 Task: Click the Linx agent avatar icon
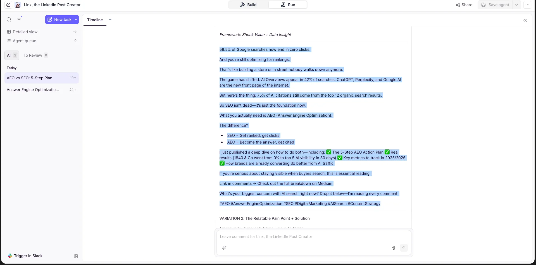(x=18, y=5)
